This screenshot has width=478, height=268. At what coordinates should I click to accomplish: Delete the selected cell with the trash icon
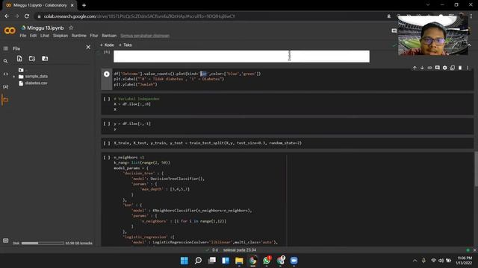(x=460, y=68)
